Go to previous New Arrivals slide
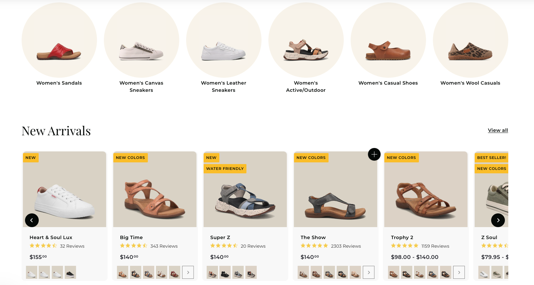This screenshot has height=285, width=534. tap(32, 220)
